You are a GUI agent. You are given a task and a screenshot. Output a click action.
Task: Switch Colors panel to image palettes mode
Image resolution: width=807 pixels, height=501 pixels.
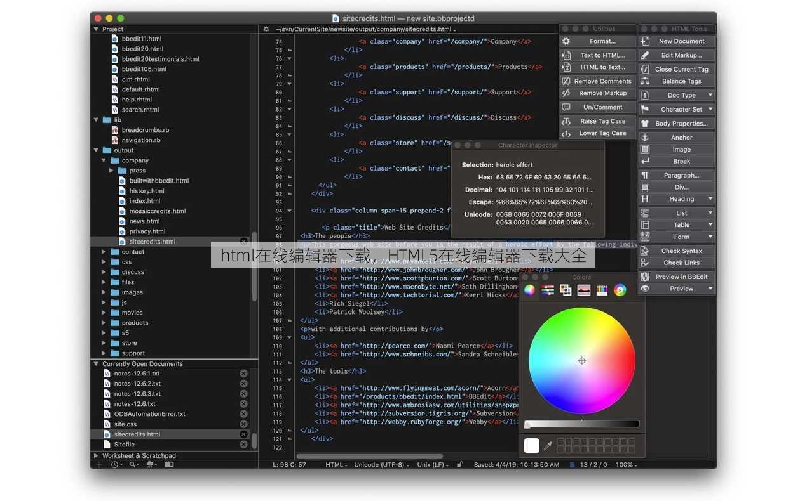coord(584,290)
